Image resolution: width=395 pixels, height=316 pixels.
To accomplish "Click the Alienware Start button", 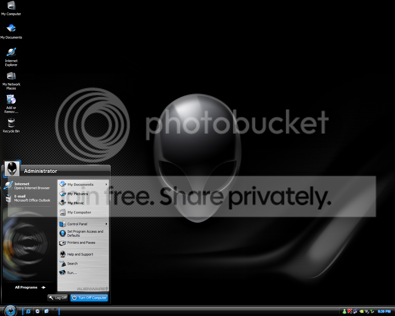I will 10,311.
